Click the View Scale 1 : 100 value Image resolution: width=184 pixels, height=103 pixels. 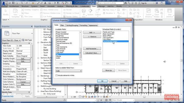tap(23, 46)
